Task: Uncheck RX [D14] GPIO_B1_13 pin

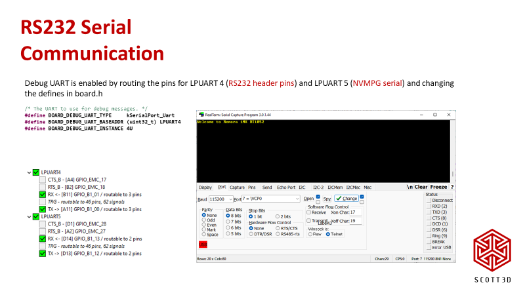Action: (x=43, y=239)
